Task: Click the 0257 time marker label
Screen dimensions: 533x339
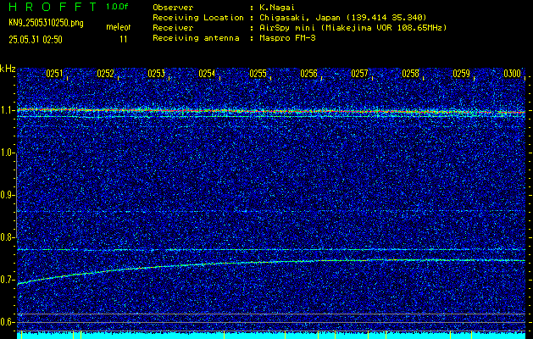Action: [359, 74]
